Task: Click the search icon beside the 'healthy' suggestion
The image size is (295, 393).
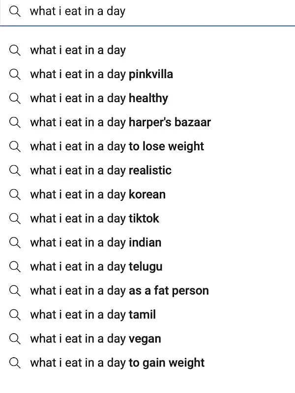Action: point(15,98)
